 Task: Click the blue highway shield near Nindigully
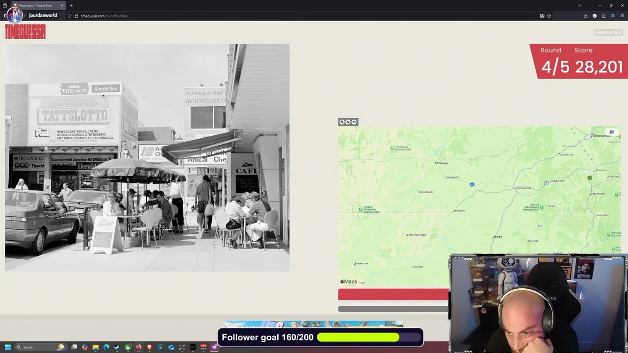pos(472,184)
